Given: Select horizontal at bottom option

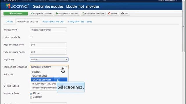Looking at the screenshot, I should click(49, 80).
